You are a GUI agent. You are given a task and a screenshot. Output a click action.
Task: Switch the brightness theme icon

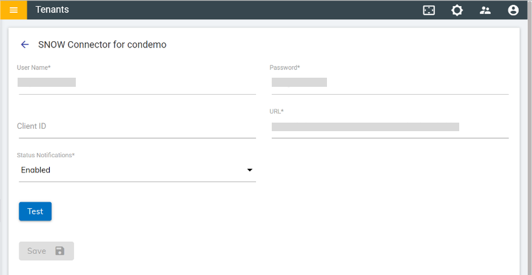[x=457, y=10]
